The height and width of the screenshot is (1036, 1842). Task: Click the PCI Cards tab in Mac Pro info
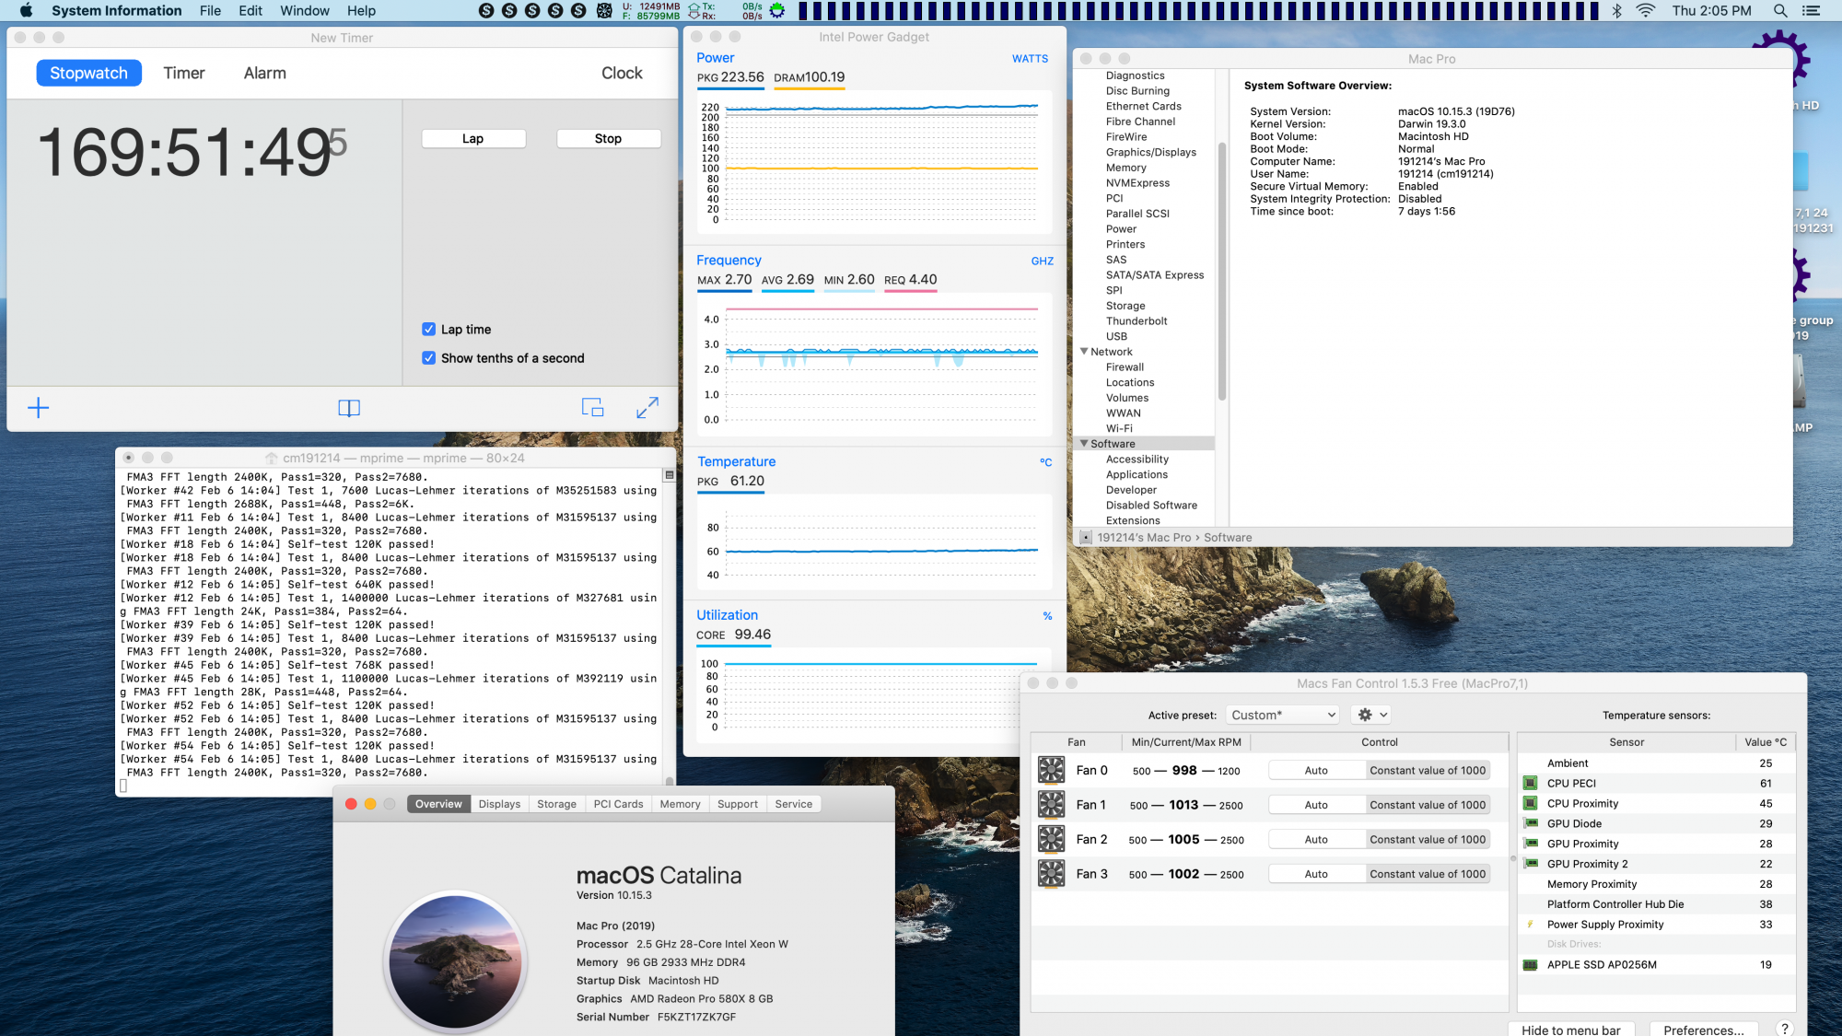click(x=617, y=802)
